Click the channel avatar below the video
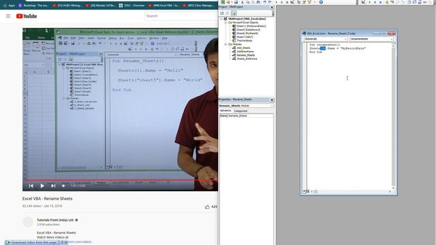This screenshot has width=436, height=245. [x=28, y=222]
